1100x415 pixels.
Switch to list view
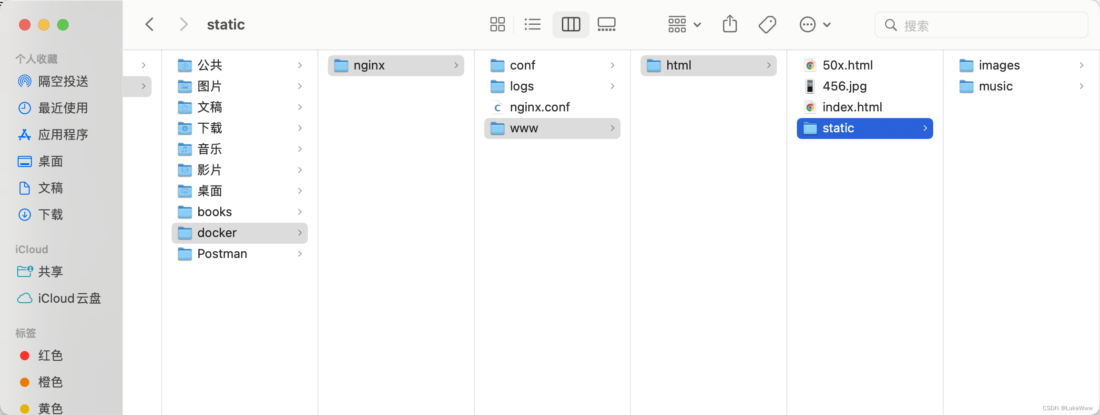pos(532,24)
